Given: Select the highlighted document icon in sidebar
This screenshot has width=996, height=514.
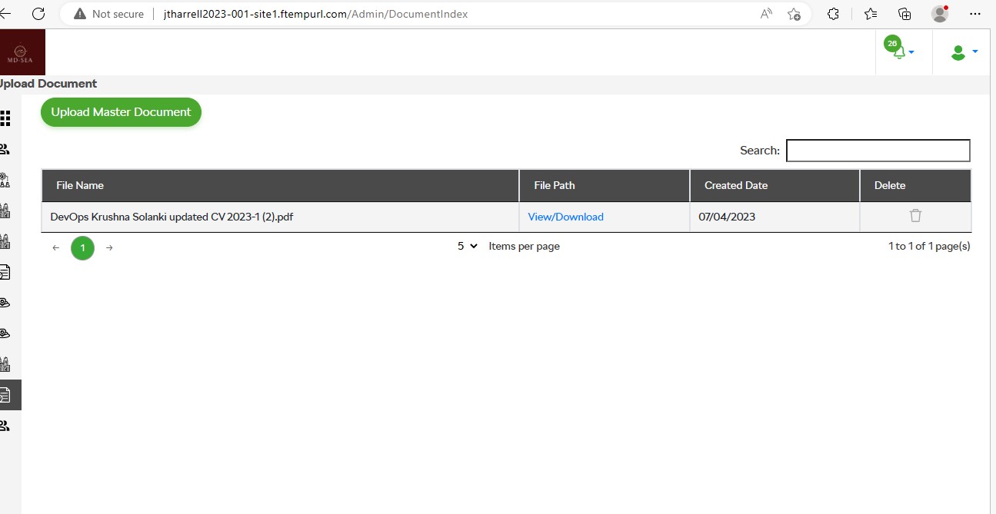Looking at the screenshot, I should coord(5,395).
